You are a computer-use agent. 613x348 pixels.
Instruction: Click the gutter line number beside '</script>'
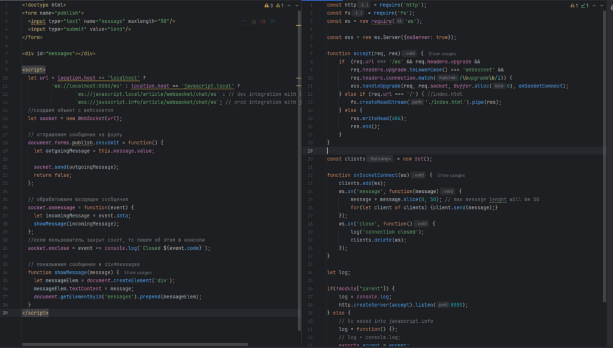point(5,313)
